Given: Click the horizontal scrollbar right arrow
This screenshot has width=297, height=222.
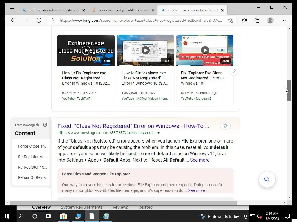Looking at the screenshot, I should [x=284, y=203].
